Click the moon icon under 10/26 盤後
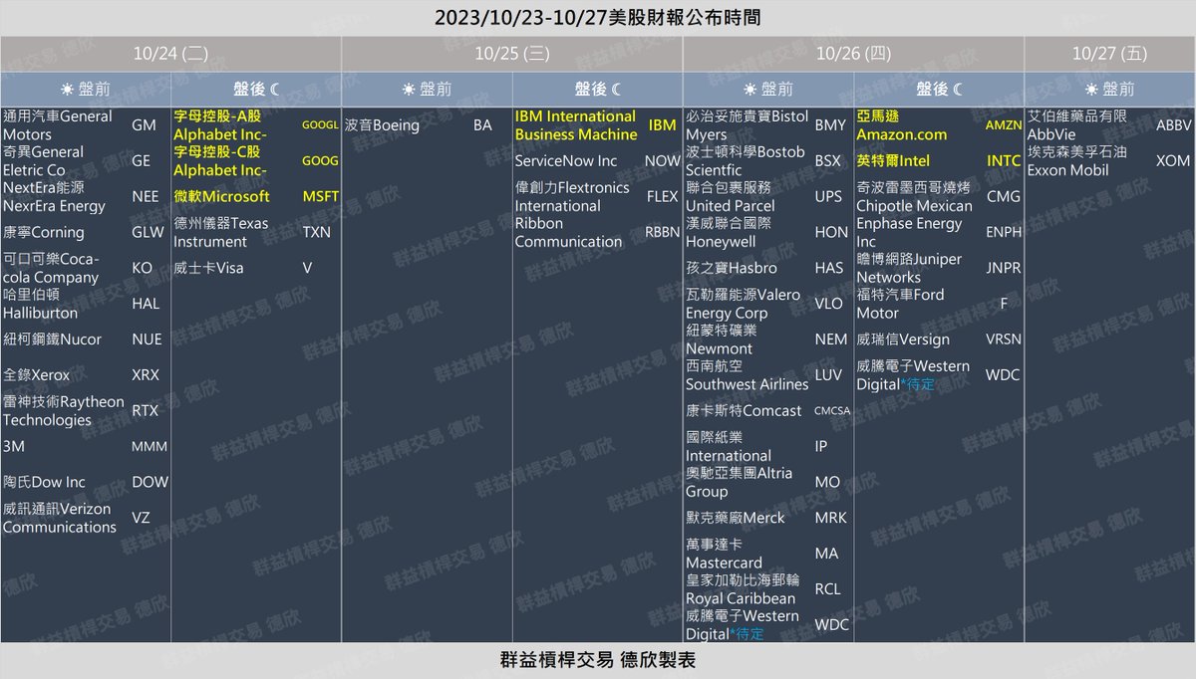The image size is (1196, 679). (959, 90)
